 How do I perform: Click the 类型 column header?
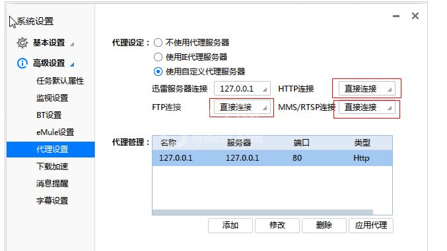click(362, 142)
